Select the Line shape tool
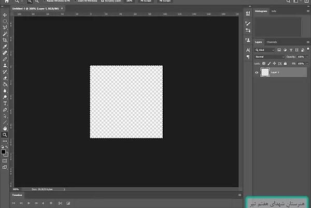311x208 pixels. [5, 122]
